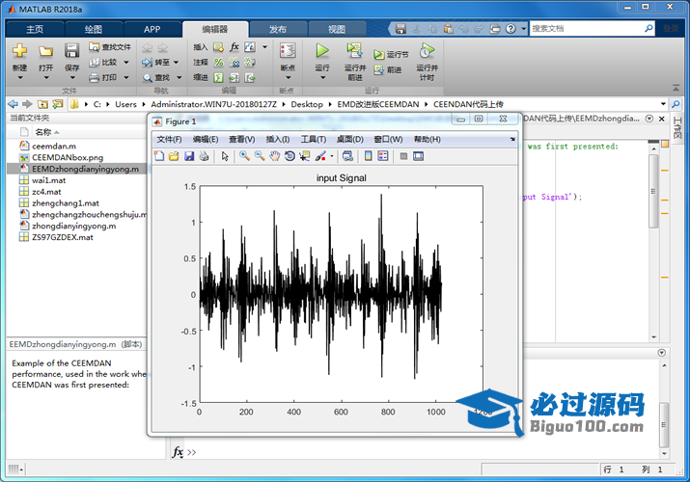Open the brush color dropdown arrow in Figure 1
Screen dimensions: 690x482
pyautogui.click(x=332, y=156)
